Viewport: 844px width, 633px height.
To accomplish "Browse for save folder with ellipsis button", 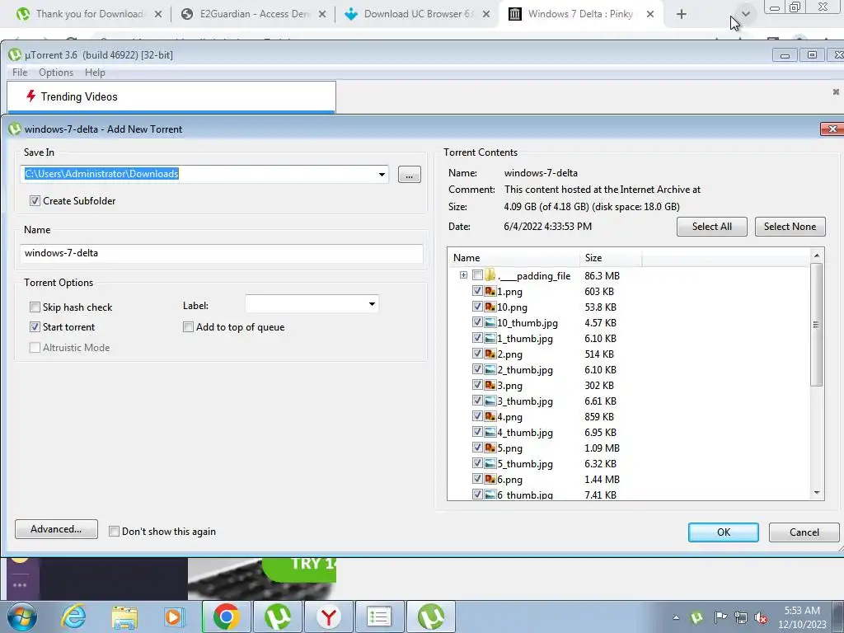I will tap(409, 175).
